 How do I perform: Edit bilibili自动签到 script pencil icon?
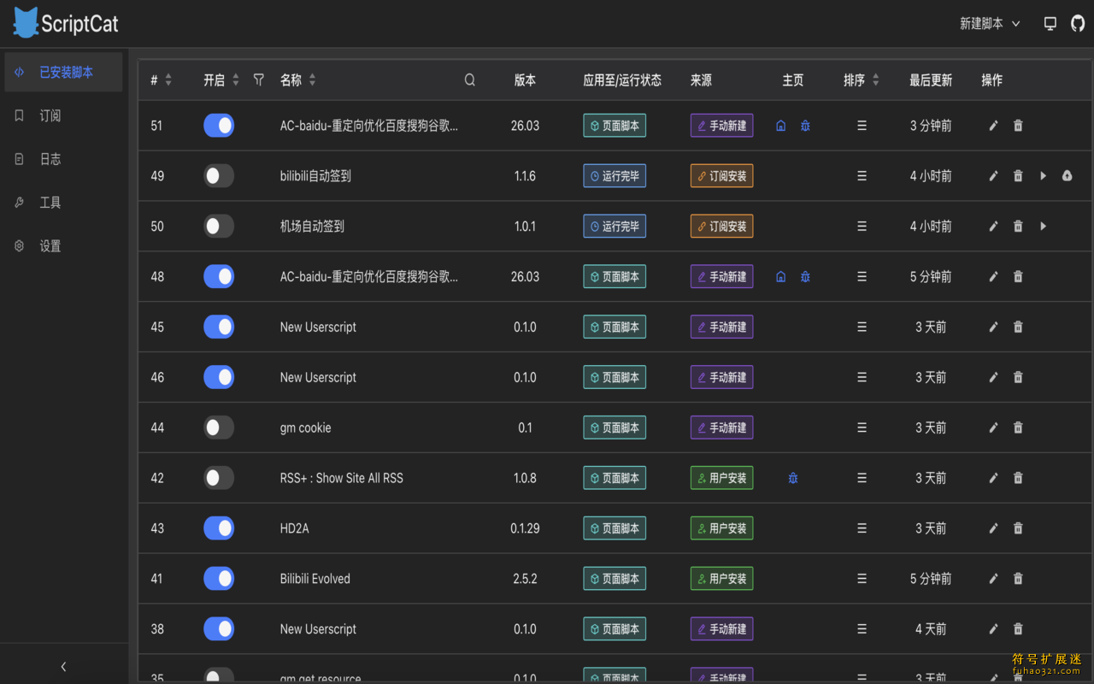coord(993,176)
